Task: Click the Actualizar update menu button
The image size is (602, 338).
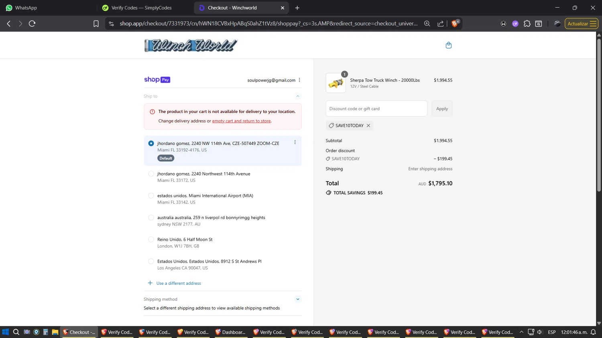Action: pyautogui.click(x=581, y=24)
